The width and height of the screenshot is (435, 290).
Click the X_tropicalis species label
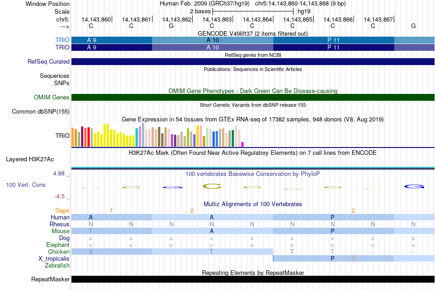coord(54,259)
